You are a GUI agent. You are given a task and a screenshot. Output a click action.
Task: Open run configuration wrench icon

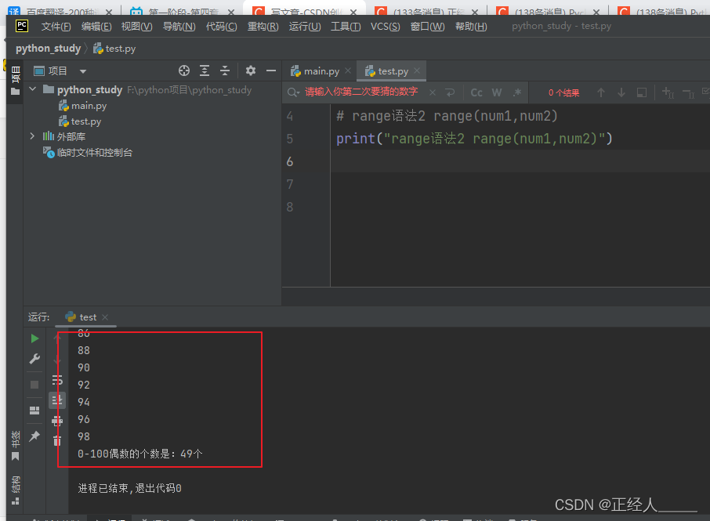tap(34, 359)
